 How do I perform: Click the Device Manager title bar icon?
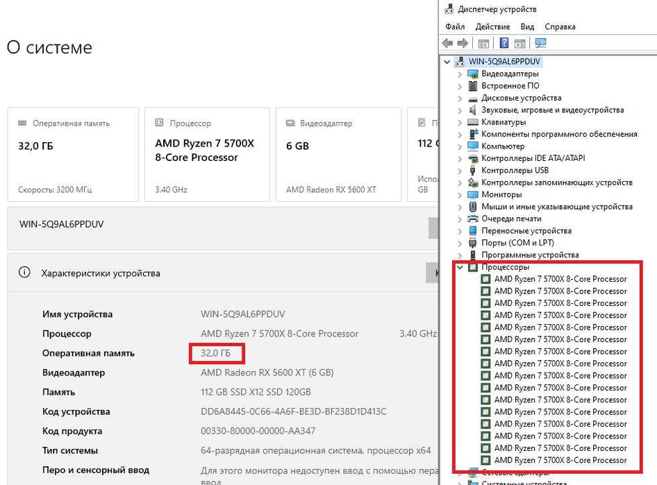449,9
